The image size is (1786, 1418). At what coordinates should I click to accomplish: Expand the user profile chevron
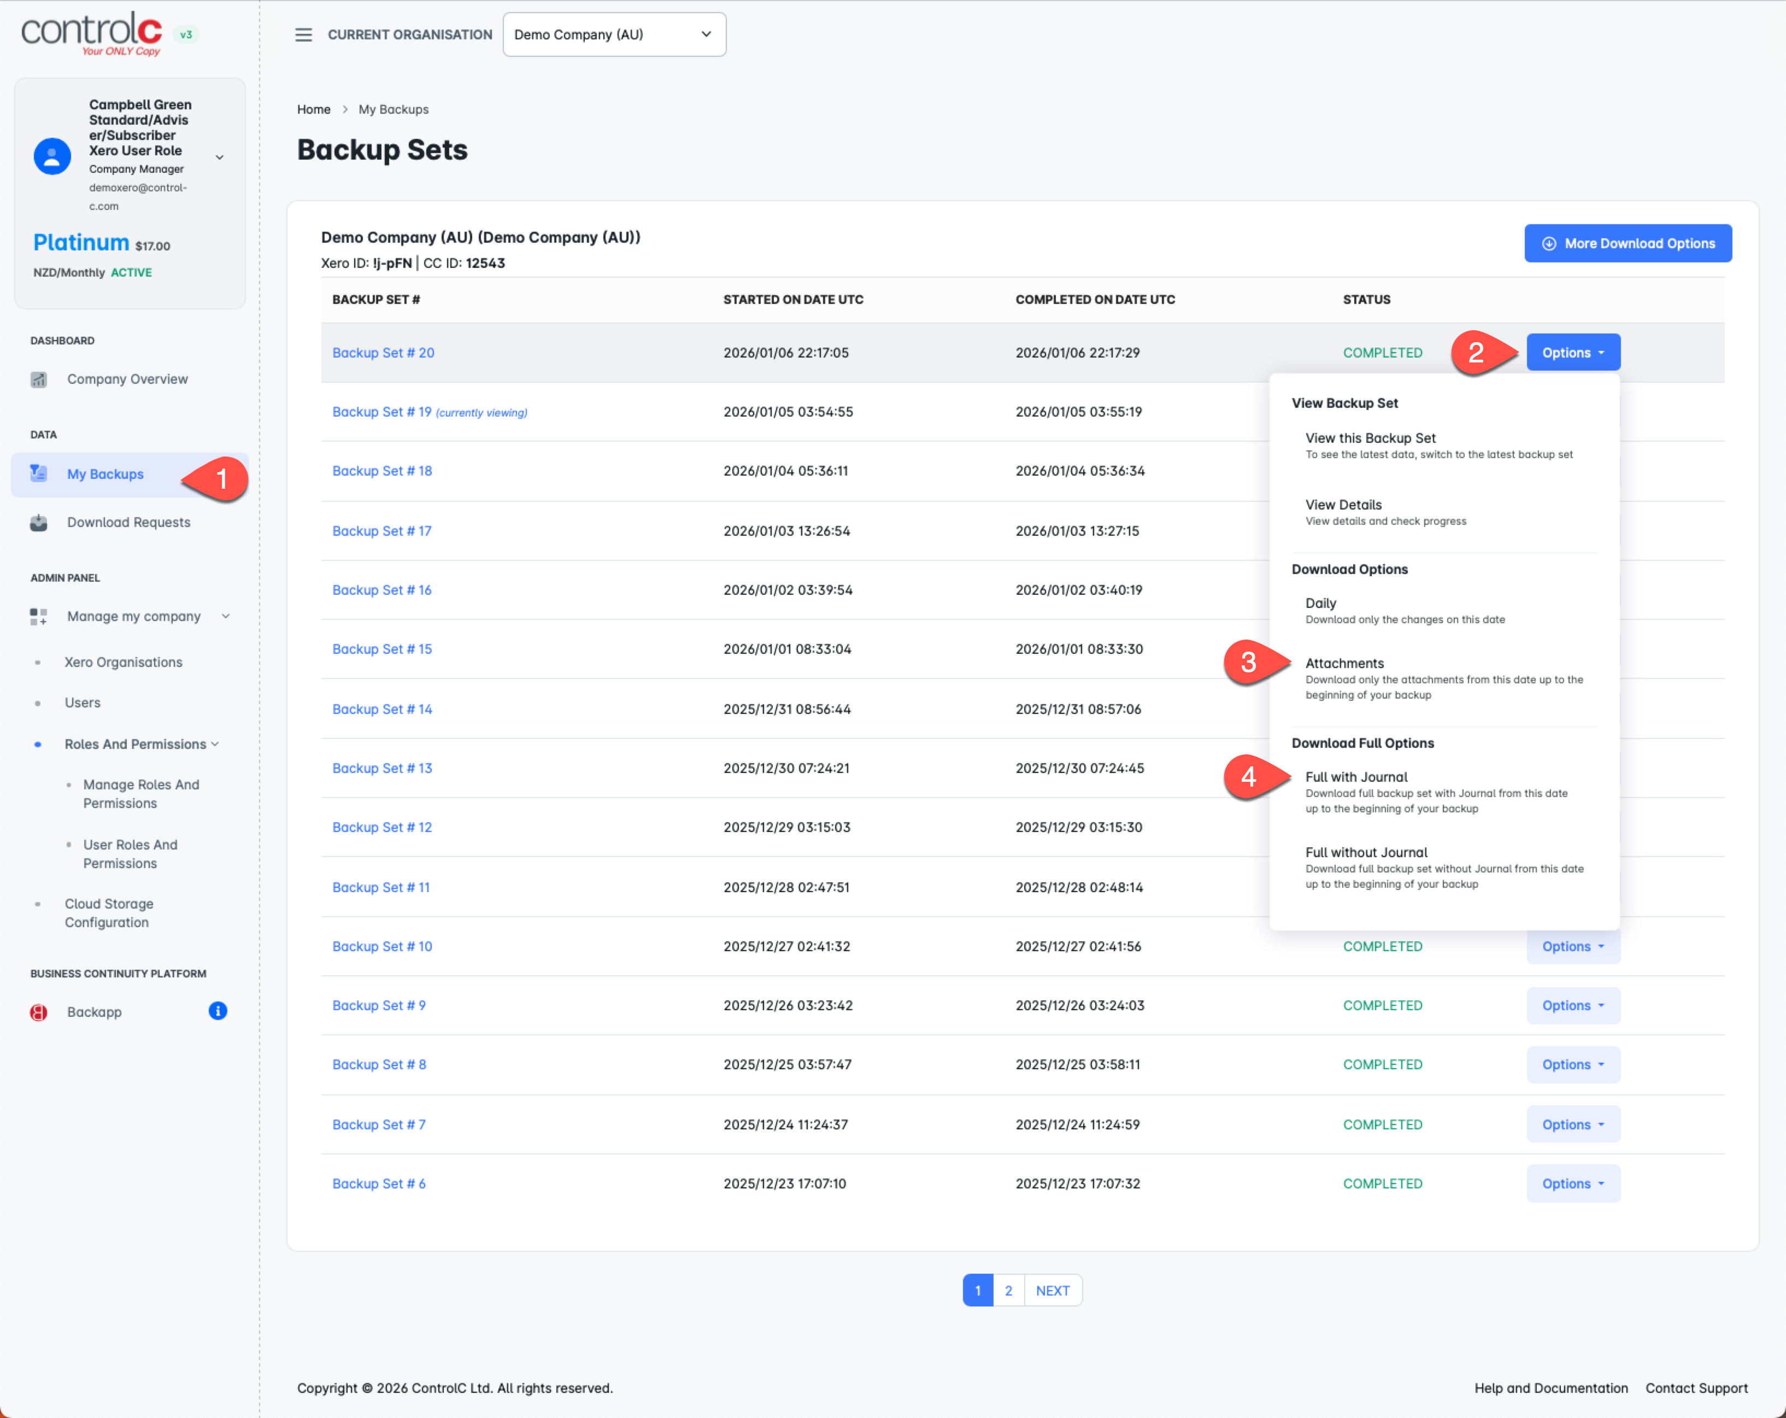(x=220, y=157)
